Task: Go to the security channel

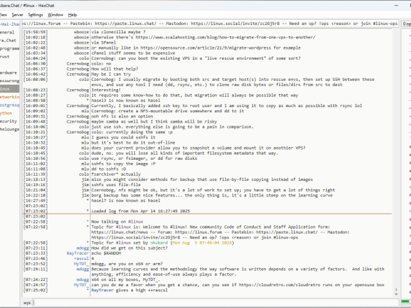Action: point(8,121)
